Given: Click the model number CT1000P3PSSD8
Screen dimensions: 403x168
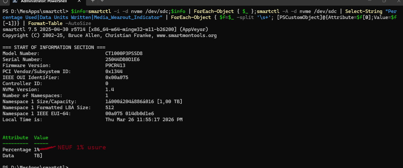Looking at the screenshot, I should [124, 53].
